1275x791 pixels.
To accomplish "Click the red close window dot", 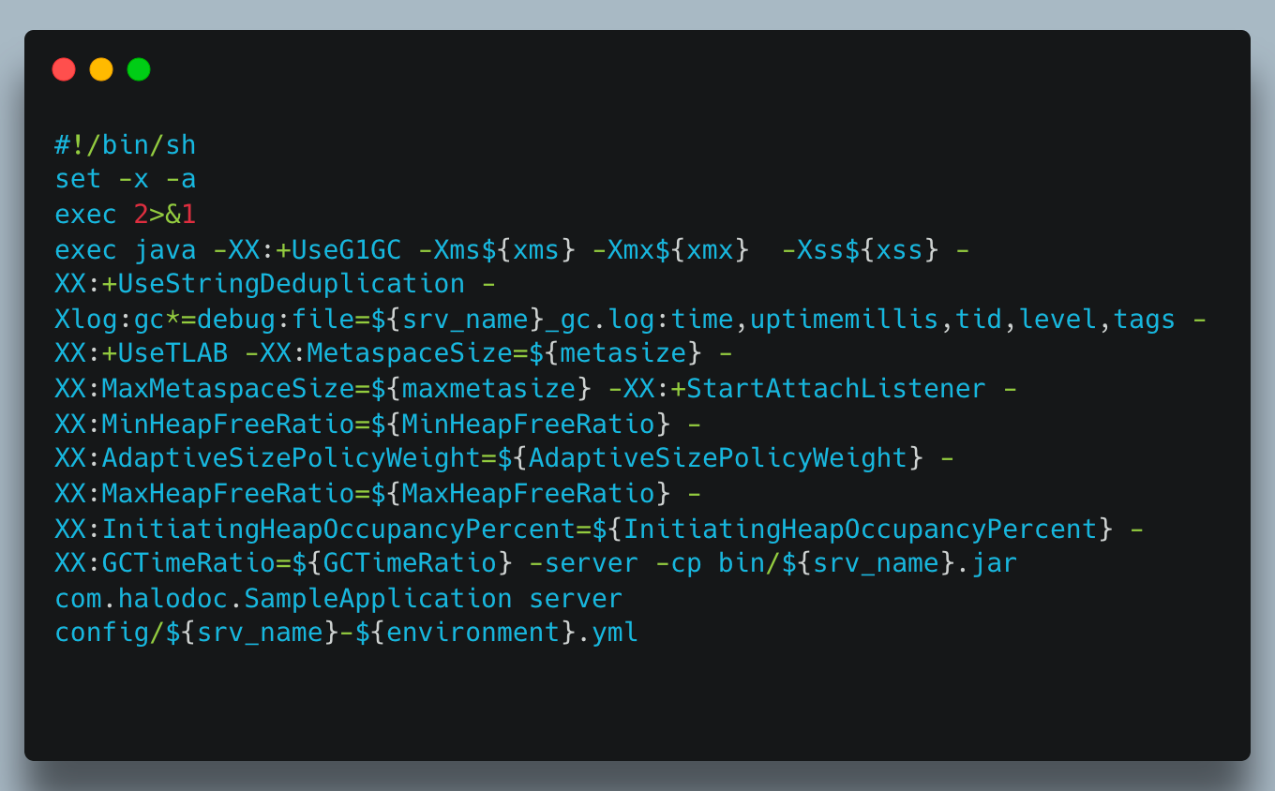I will [64, 69].
